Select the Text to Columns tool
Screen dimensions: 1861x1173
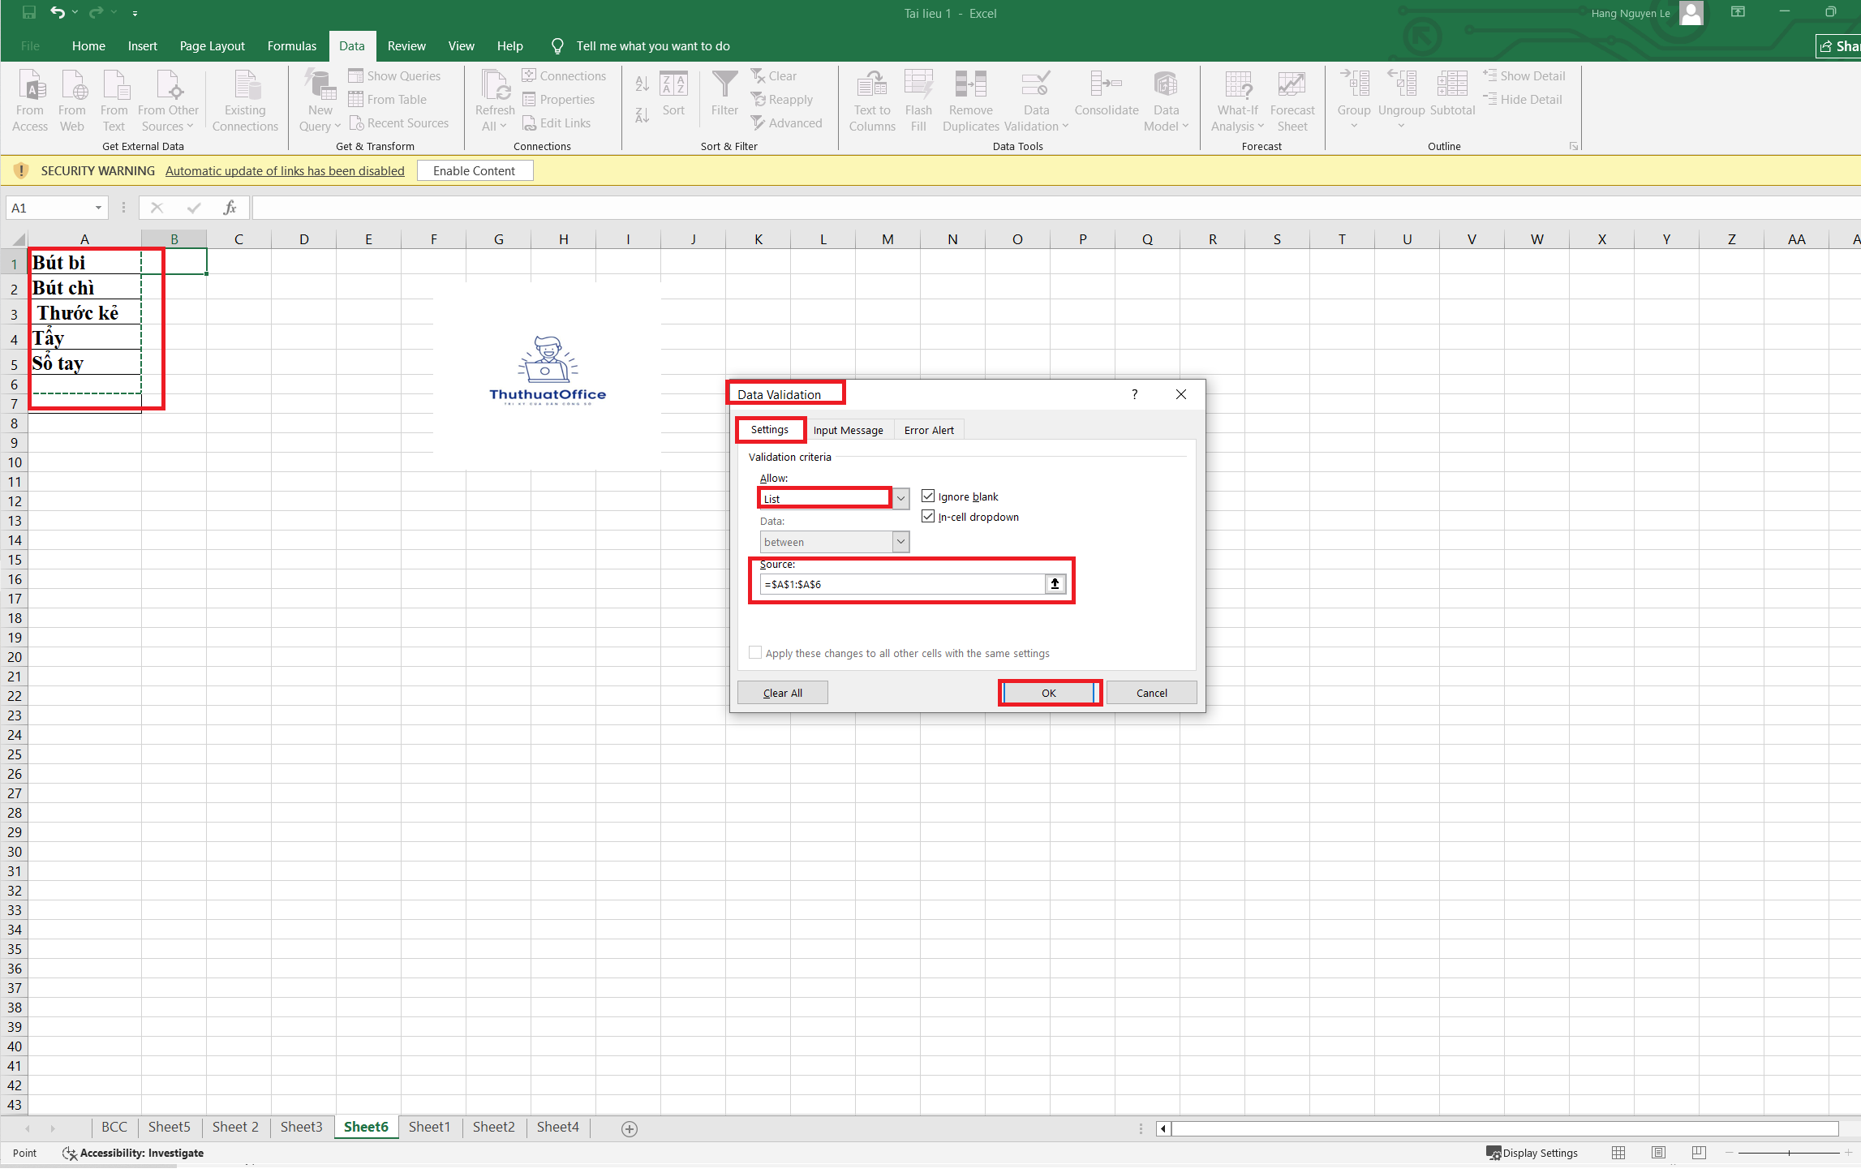pyautogui.click(x=871, y=99)
